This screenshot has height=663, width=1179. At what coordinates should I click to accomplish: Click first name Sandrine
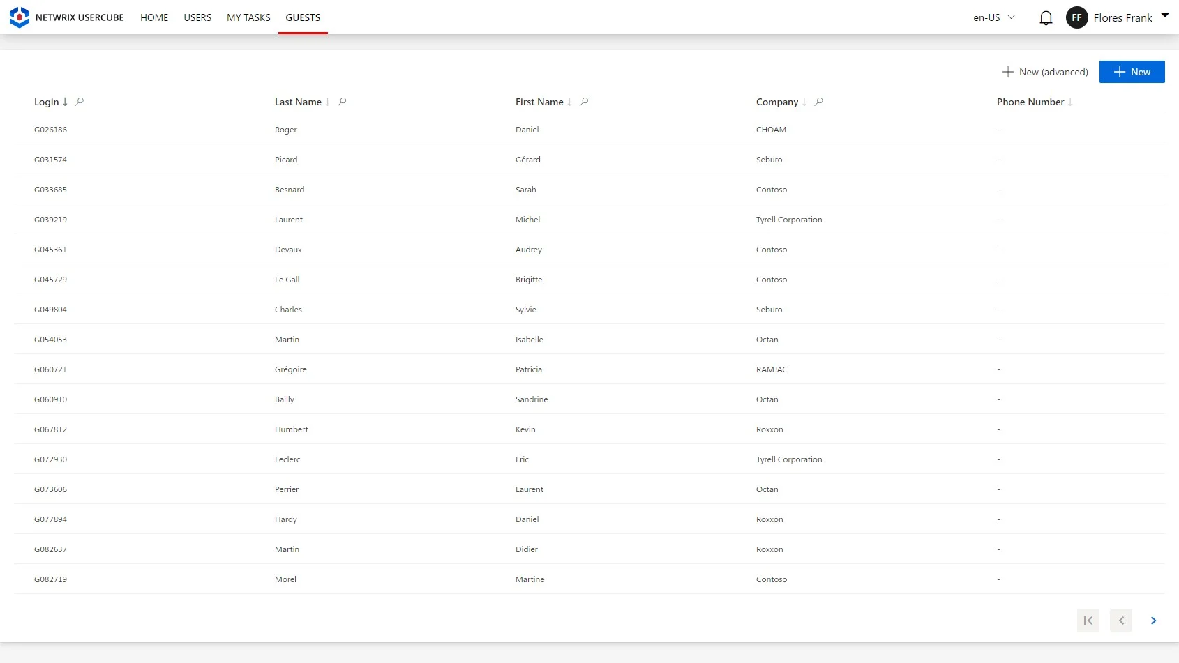click(x=532, y=399)
